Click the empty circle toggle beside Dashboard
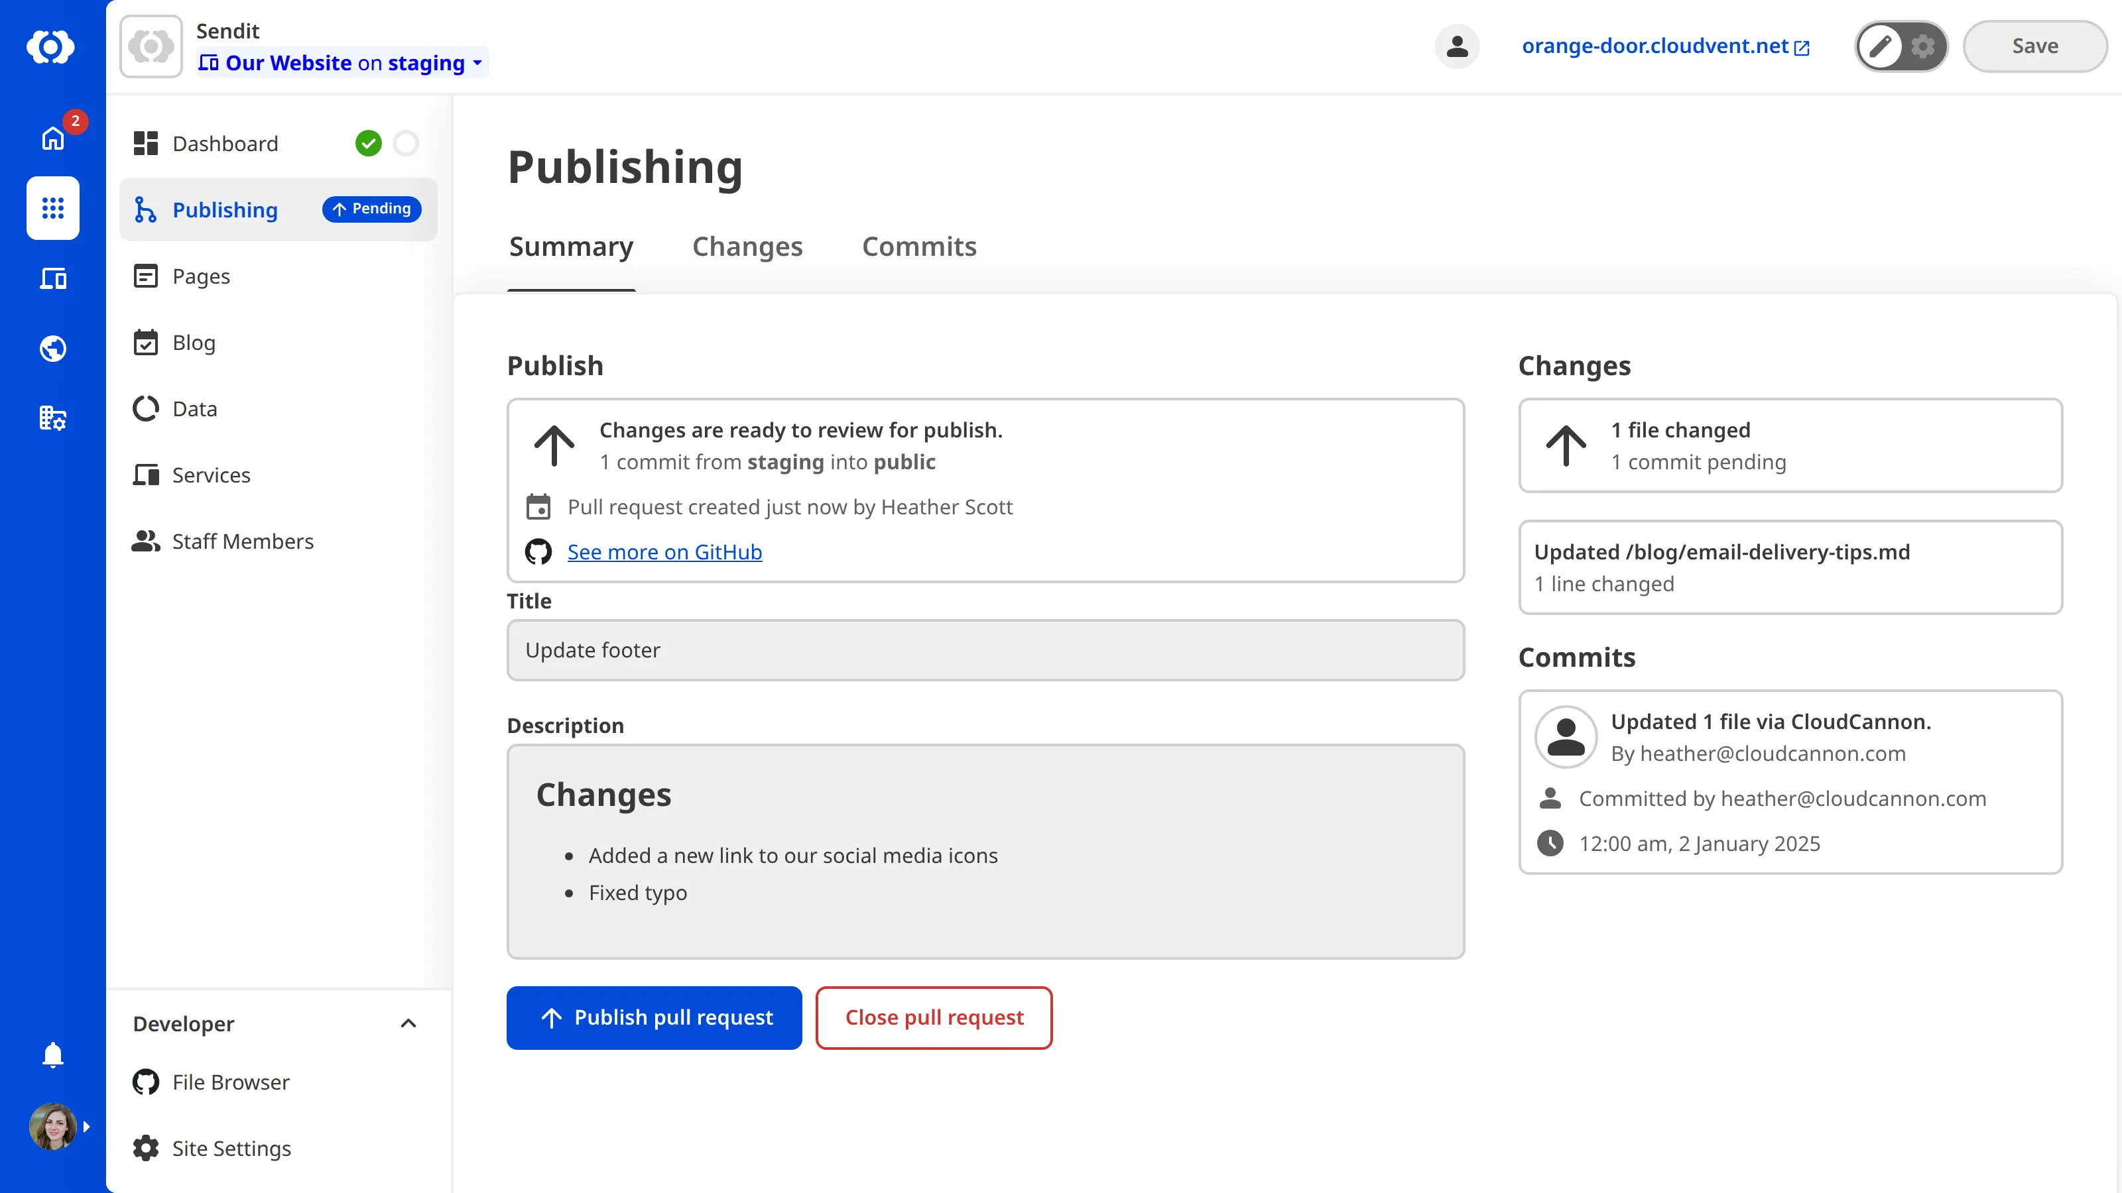Screen dimensions: 2122x1193 (x=405, y=142)
